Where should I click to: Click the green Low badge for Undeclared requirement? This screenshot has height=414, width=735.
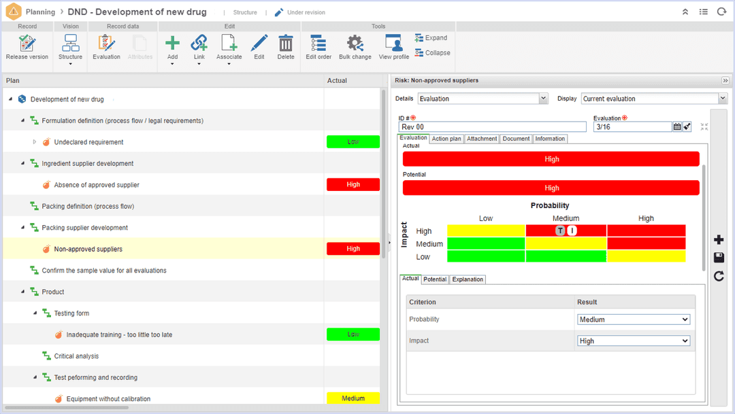pyautogui.click(x=353, y=141)
